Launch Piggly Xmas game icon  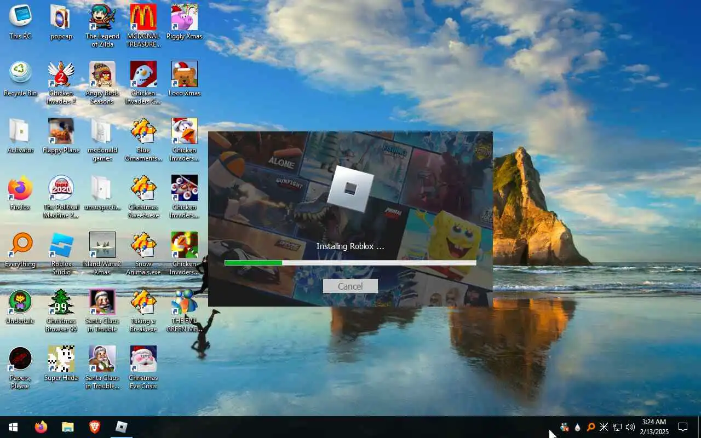[x=185, y=22]
